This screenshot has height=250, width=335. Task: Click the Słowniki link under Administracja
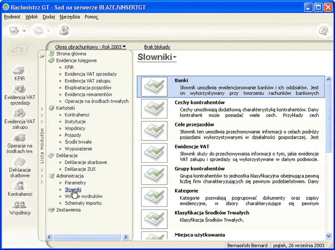(73, 189)
